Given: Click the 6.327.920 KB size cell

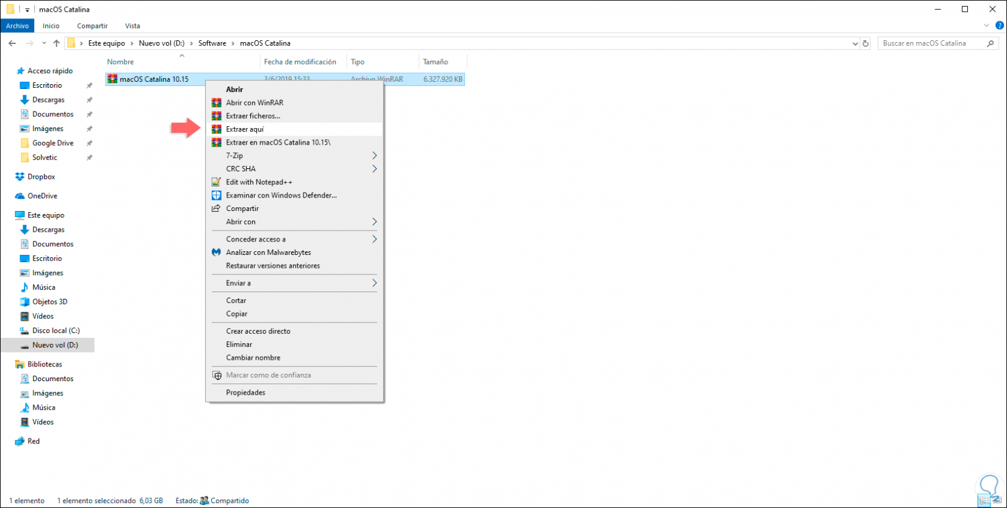Looking at the screenshot, I should pyautogui.click(x=443, y=79).
